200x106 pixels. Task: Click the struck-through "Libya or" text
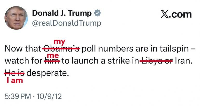156,61
